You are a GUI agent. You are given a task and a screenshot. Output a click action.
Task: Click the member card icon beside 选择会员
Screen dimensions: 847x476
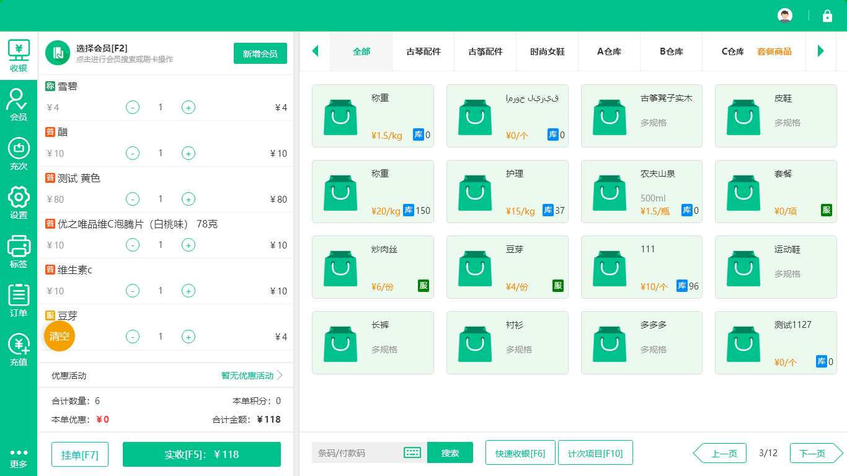tap(58, 53)
